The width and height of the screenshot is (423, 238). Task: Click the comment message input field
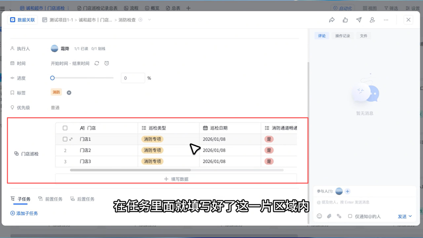coord(365,202)
